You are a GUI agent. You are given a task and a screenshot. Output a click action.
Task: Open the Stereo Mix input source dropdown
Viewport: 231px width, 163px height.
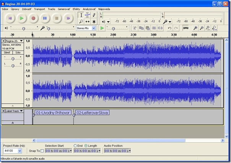click(x=94, y=28)
